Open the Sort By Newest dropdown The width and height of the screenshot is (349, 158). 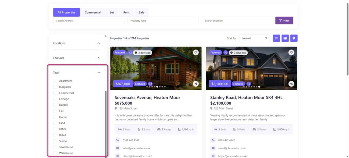pyautogui.click(x=254, y=38)
